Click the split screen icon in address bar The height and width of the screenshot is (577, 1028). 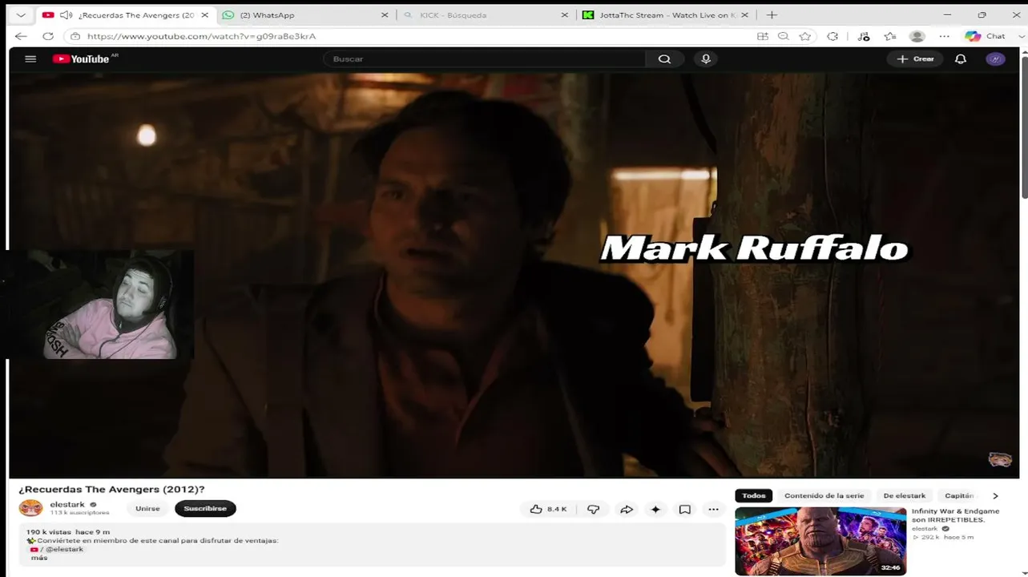pos(762,36)
